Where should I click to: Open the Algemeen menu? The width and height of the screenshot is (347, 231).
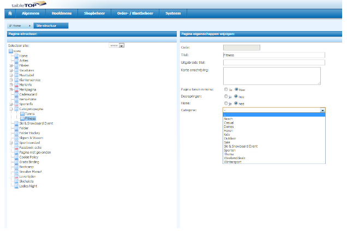(x=31, y=13)
